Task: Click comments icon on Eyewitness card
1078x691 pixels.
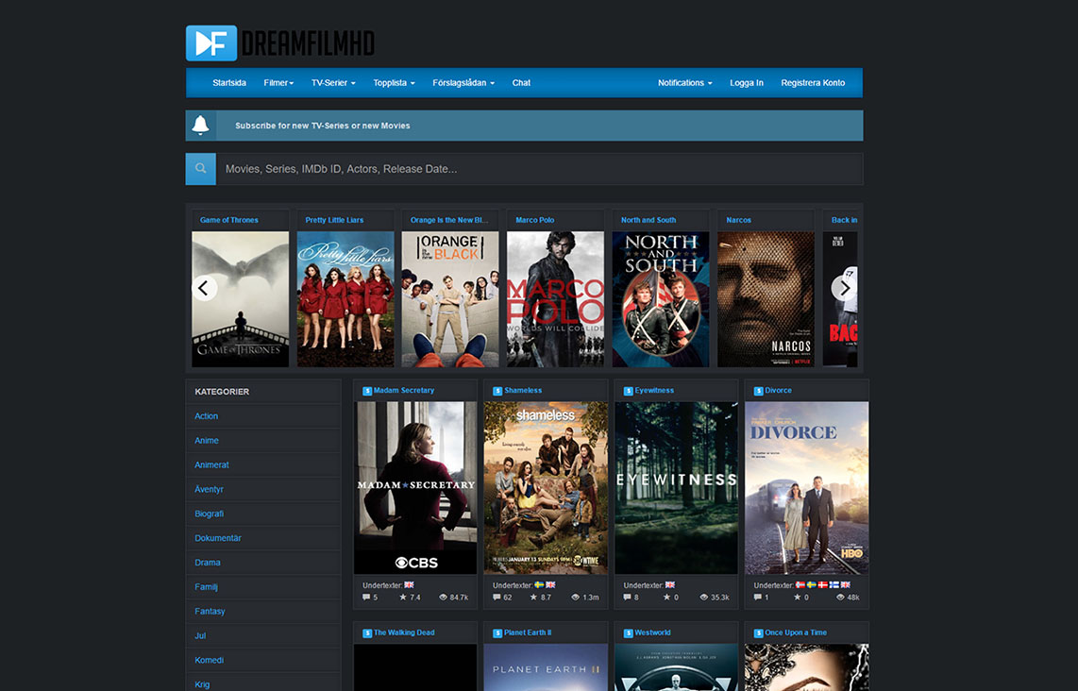Action: [x=627, y=598]
